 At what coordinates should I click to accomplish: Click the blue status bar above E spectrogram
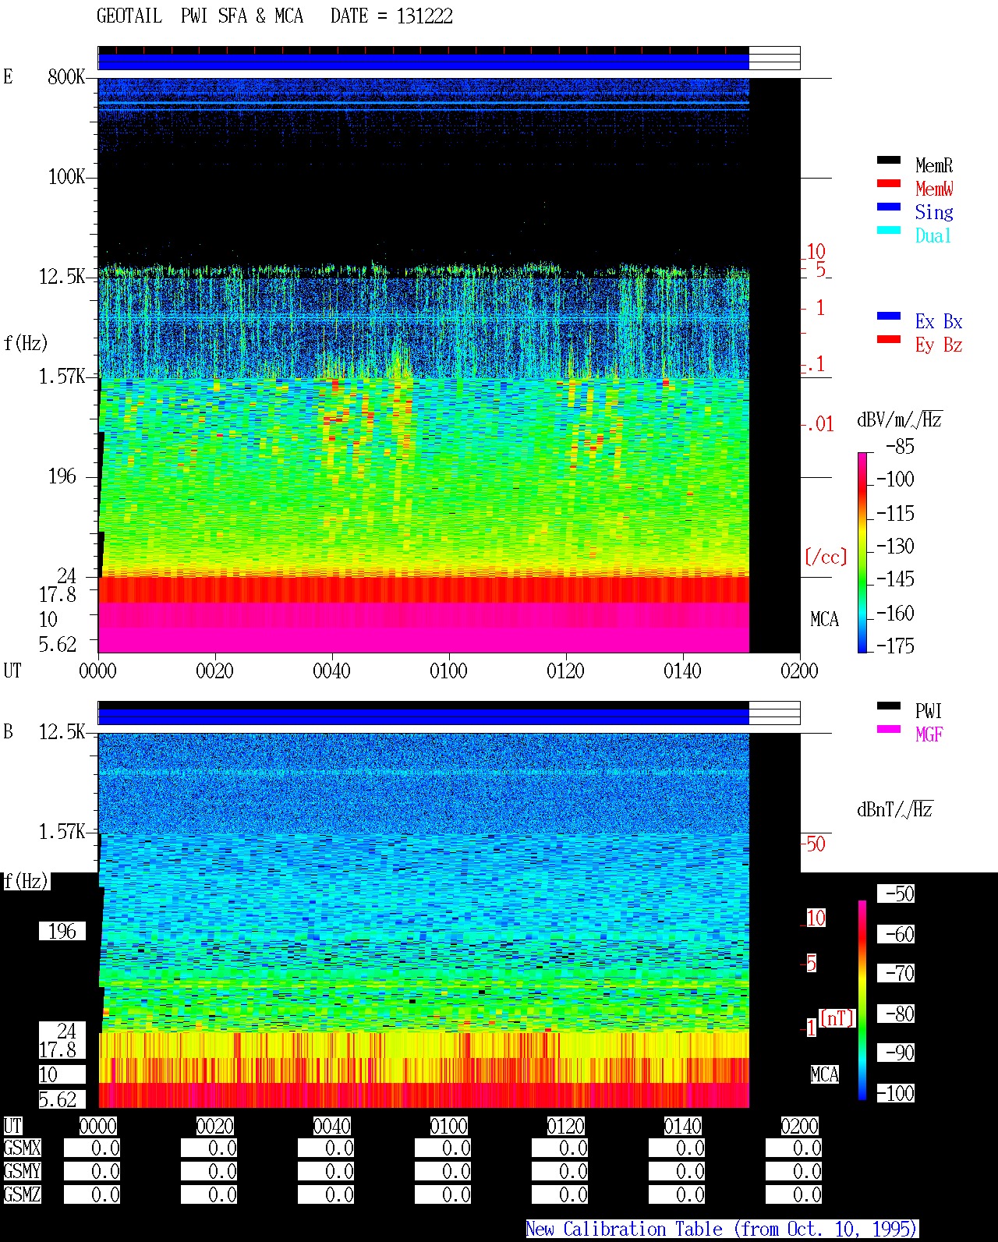[x=423, y=62]
